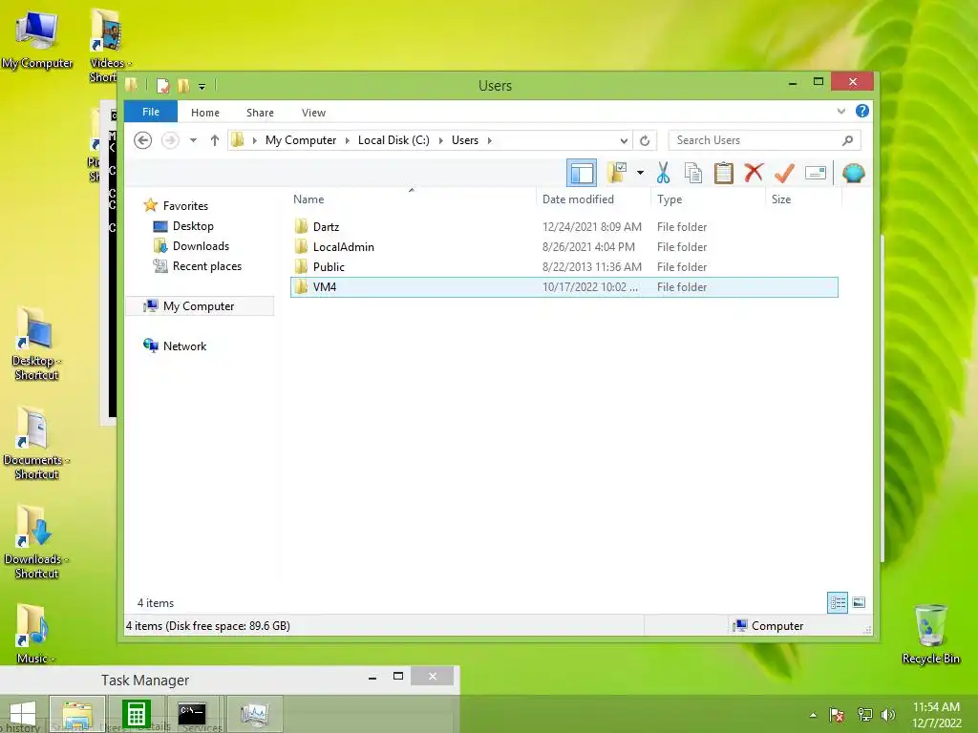Viewport: 978px width, 733px height.
Task: Toggle the navigation pane layout button
Action: point(582,173)
